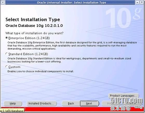Select the Enterprise Edition radio button
Image resolution: width=145 pixels, height=113 pixels.
click(6, 38)
